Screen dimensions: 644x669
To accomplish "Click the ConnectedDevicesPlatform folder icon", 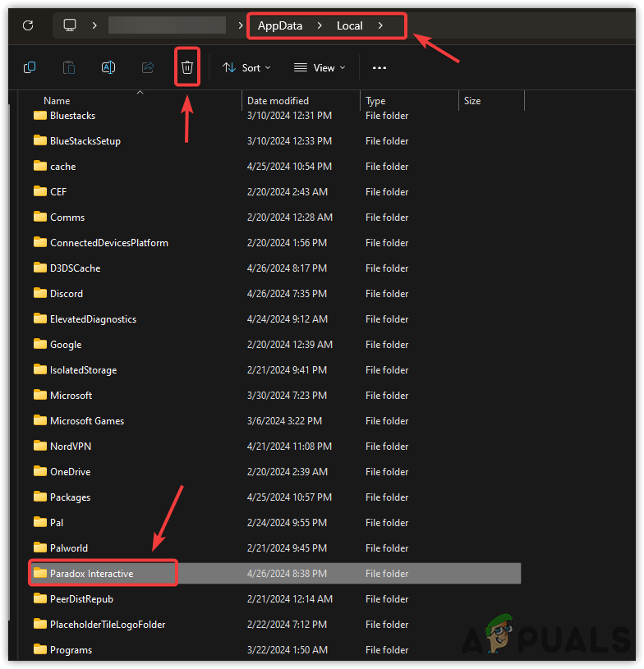I will tap(40, 242).
